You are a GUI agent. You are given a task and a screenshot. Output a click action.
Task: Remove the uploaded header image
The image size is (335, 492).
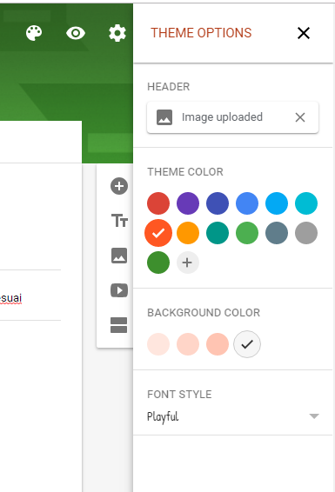[300, 117]
